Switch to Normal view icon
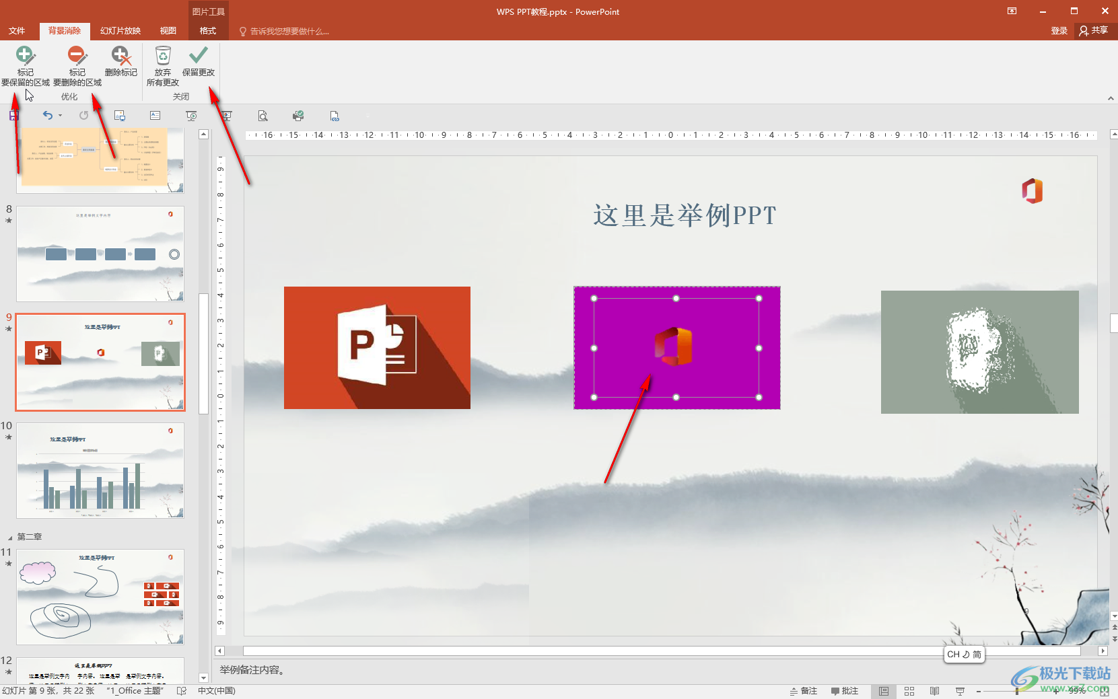Image resolution: width=1118 pixels, height=699 pixels. point(884,691)
